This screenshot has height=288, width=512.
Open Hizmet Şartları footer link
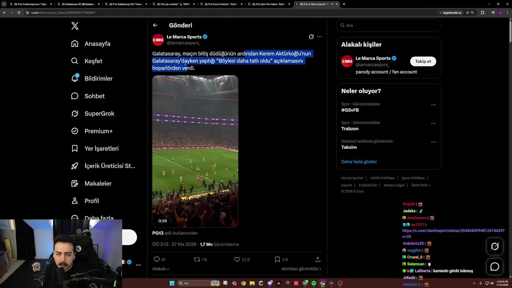click(x=352, y=178)
